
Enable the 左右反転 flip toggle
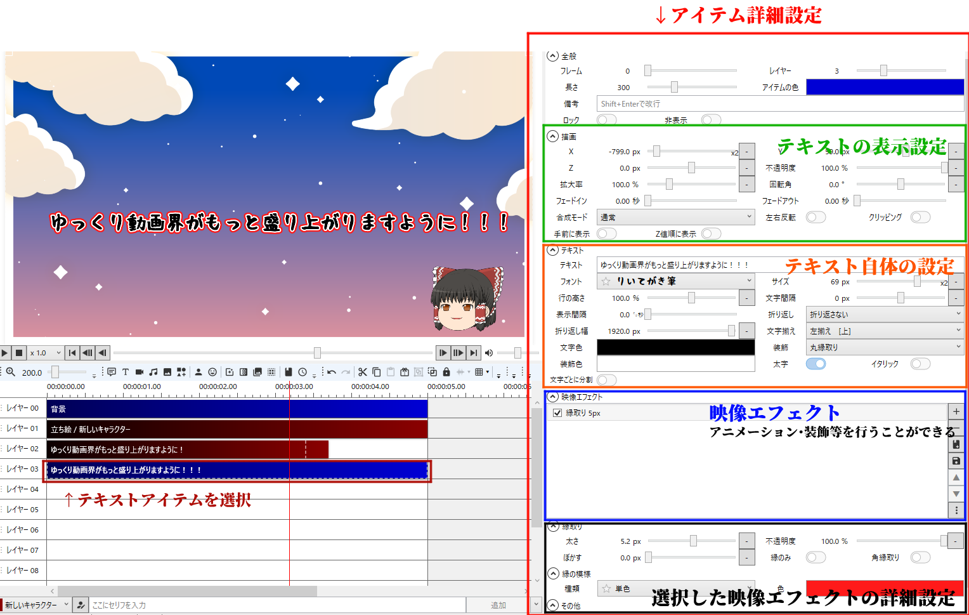click(x=816, y=216)
